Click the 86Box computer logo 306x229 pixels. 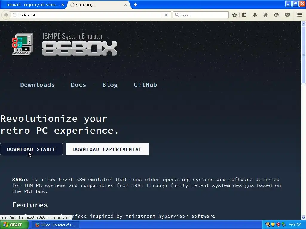tap(22, 44)
